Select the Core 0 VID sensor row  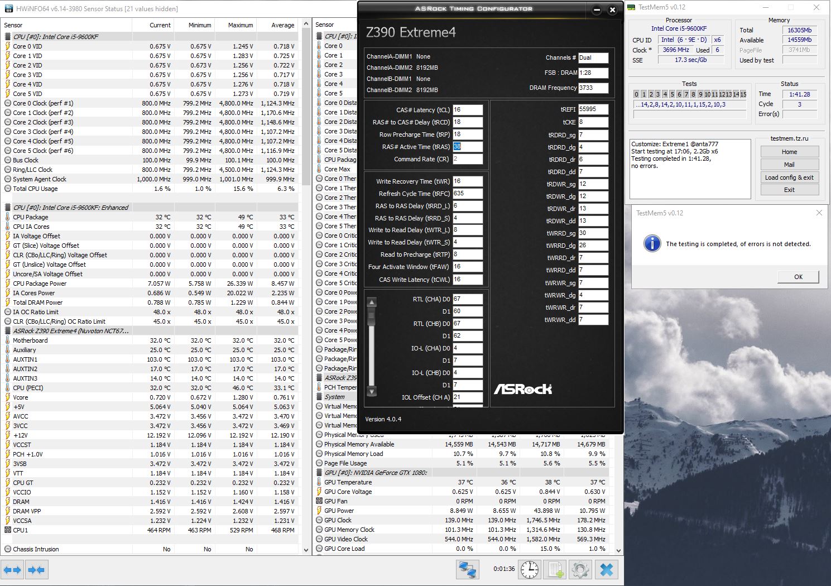click(150, 46)
